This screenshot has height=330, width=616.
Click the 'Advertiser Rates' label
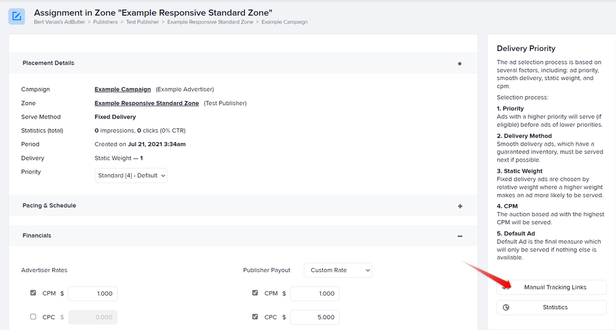tap(44, 270)
